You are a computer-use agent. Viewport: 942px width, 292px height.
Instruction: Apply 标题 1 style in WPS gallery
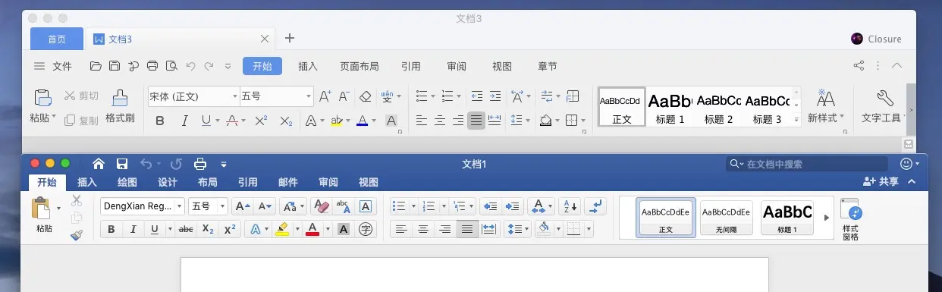[x=670, y=107]
